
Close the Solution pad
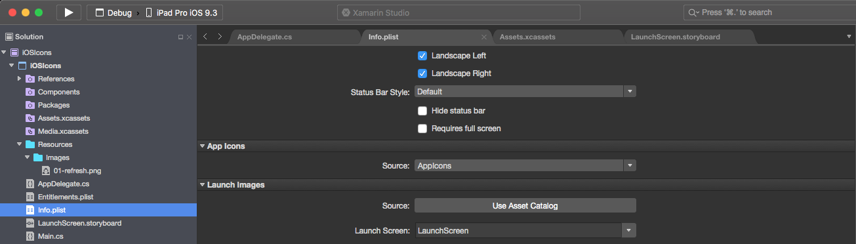coord(189,37)
